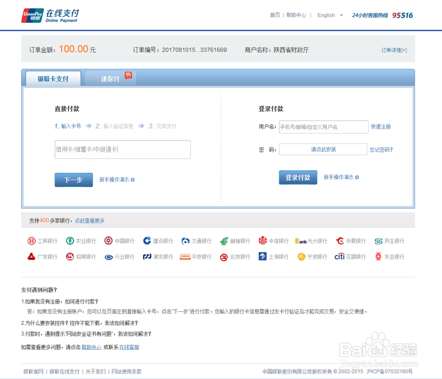Image resolution: width=442 pixels, height=379 pixels.
Task: Click merchant name 陕西省财政厅
Action: tap(291, 50)
